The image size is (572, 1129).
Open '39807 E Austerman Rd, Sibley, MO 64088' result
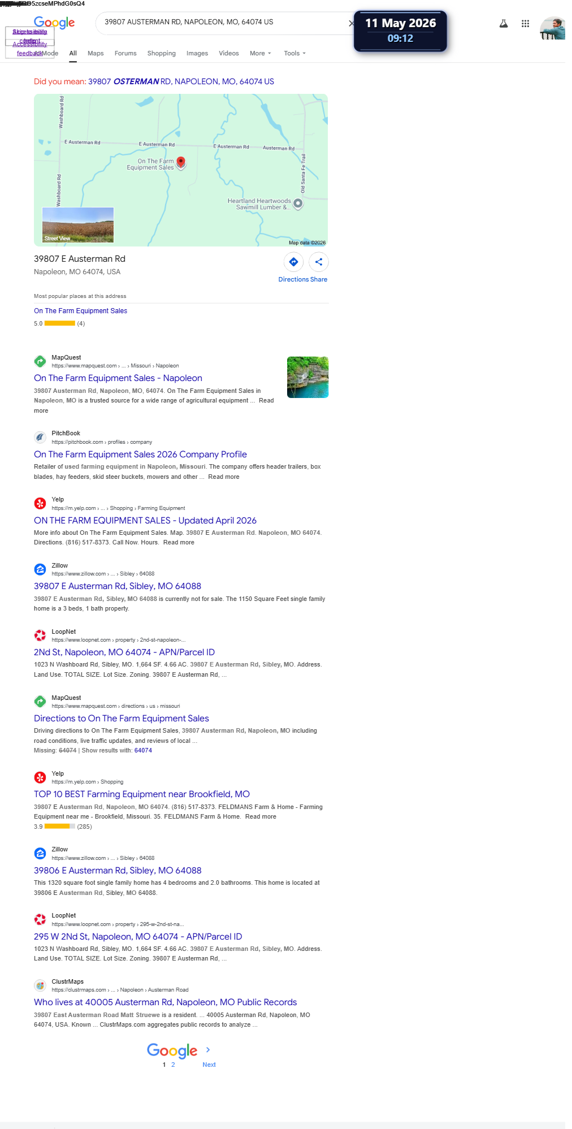[x=118, y=586]
